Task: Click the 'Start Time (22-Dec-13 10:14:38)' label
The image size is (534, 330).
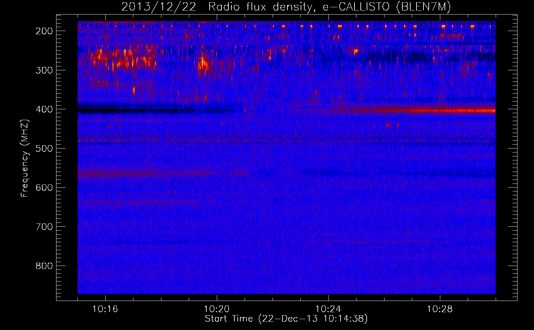Action: point(286,319)
